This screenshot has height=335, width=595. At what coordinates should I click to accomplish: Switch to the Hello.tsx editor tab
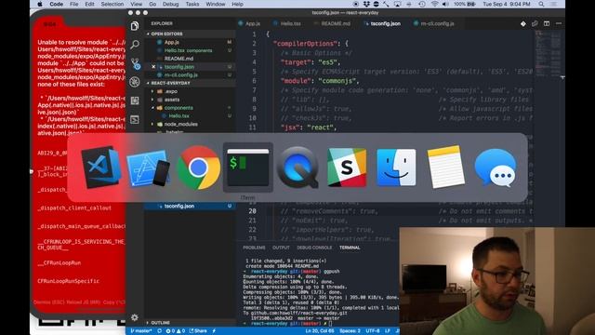(x=287, y=23)
